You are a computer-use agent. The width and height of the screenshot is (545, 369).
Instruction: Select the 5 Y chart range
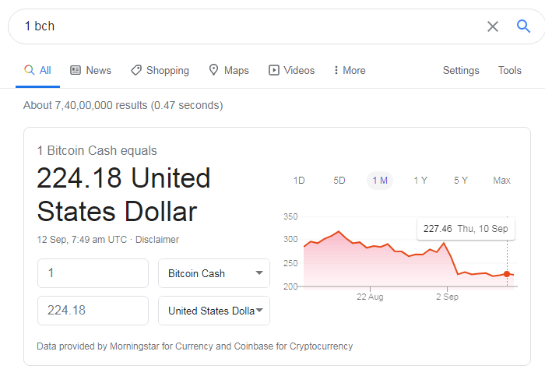[x=461, y=181]
